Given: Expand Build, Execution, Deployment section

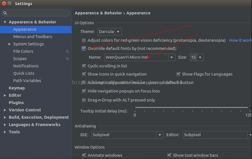Looking at the screenshot, I should [5, 117].
